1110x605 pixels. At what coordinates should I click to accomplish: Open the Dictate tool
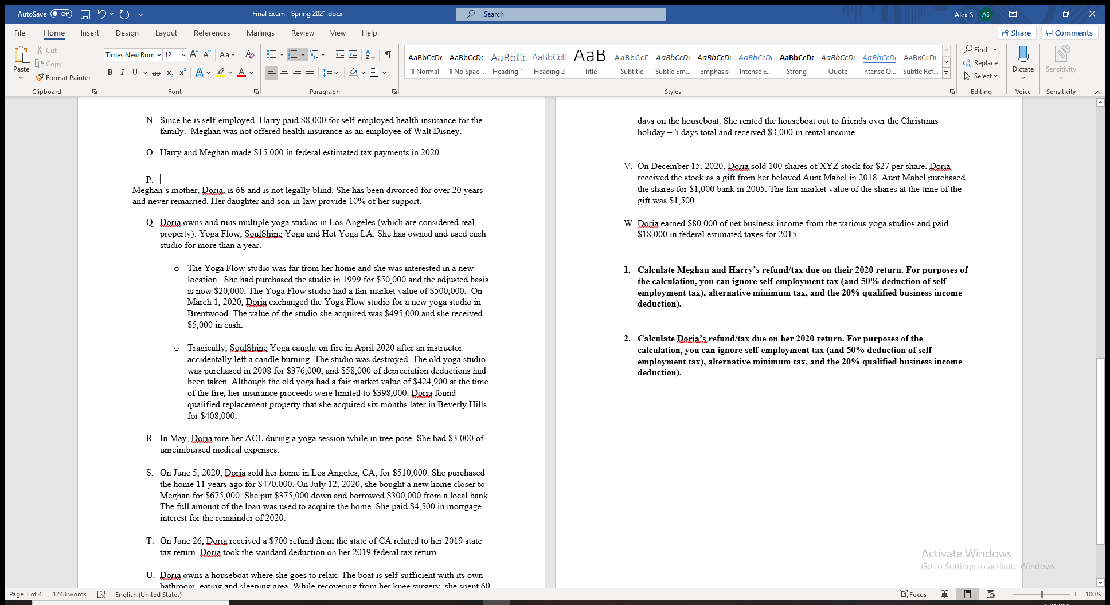tap(1023, 60)
